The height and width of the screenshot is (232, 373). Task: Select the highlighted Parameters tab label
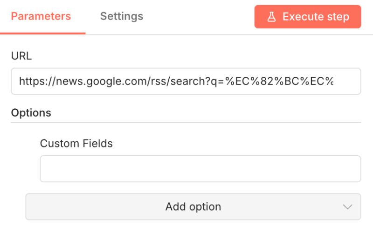[x=41, y=17]
